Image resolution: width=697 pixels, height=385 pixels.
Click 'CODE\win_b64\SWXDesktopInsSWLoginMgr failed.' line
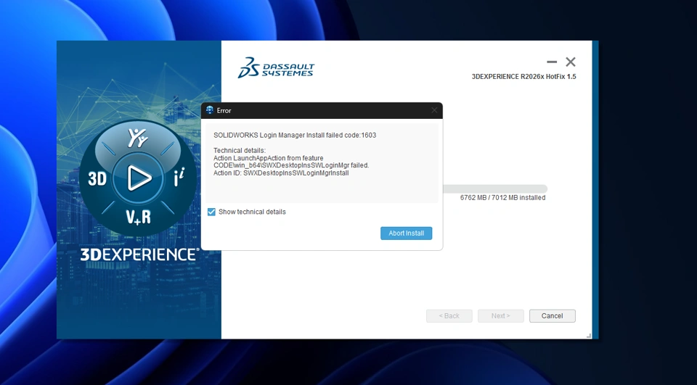point(291,165)
